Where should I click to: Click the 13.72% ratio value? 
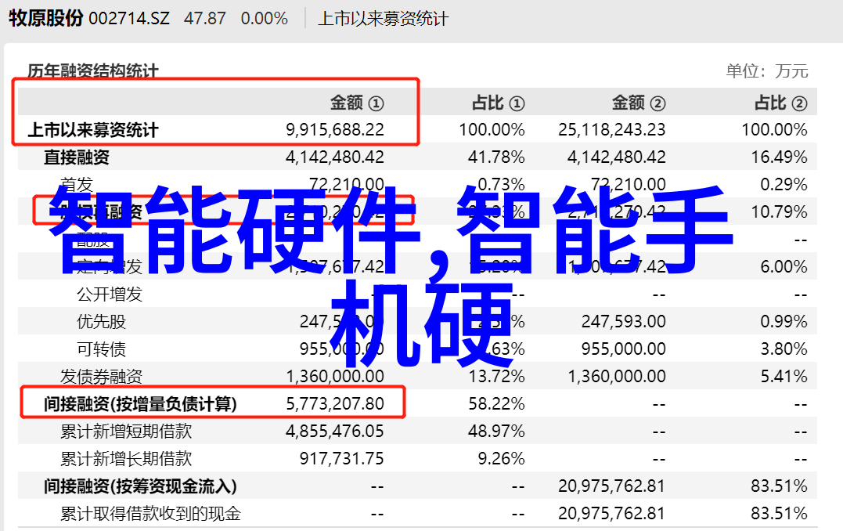pos(496,377)
